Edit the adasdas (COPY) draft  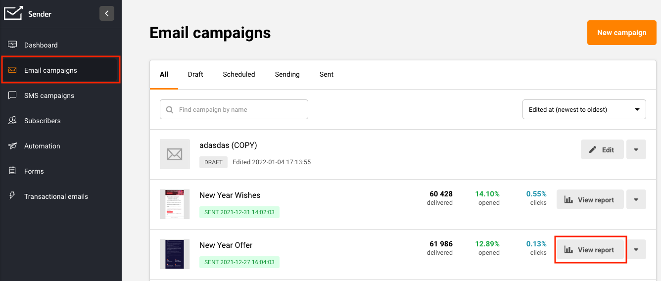click(x=602, y=150)
